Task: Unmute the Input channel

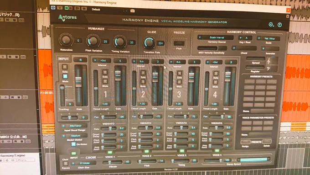Action: pyautogui.click(x=65, y=76)
